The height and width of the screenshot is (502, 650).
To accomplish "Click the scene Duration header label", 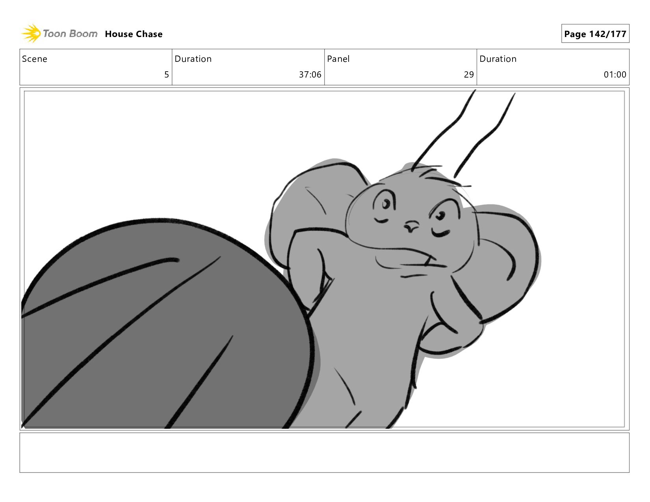I will point(193,59).
